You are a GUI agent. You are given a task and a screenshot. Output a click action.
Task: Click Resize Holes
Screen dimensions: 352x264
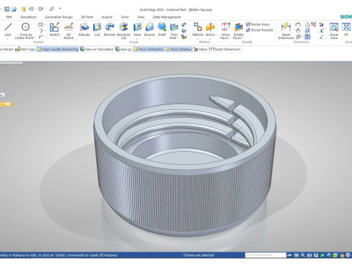click(258, 24)
